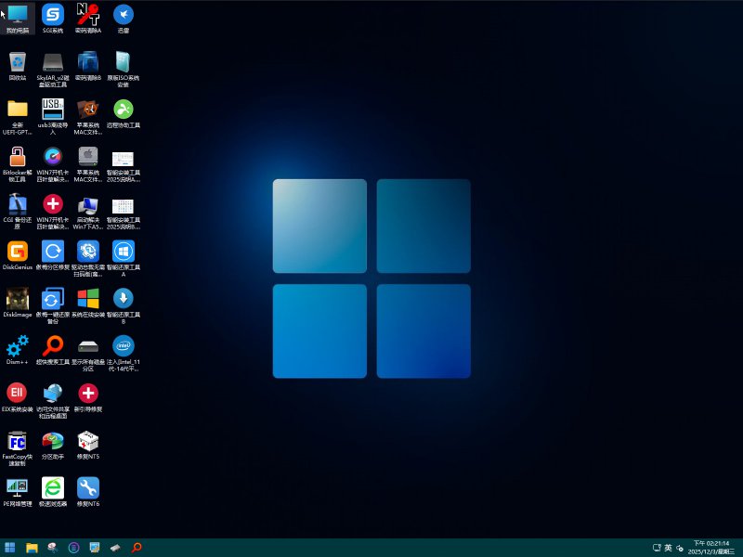Click the grey drive icon on taskbar
743x557 pixels.
[x=115, y=548]
